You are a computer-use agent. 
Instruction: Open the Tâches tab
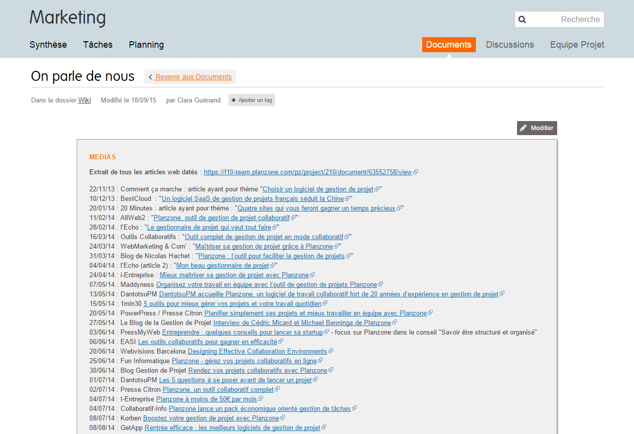(98, 45)
